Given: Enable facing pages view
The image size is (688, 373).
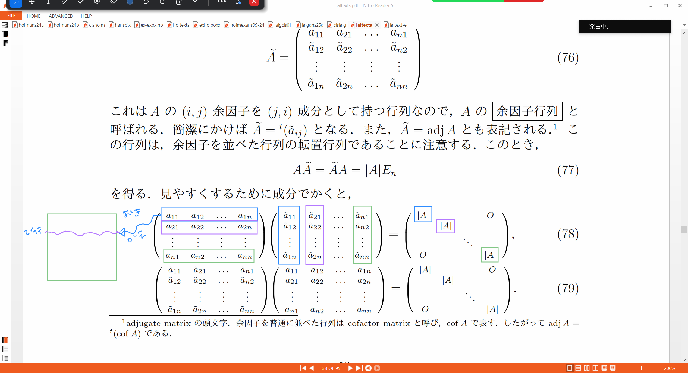Looking at the screenshot, I should tap(587, 368).
